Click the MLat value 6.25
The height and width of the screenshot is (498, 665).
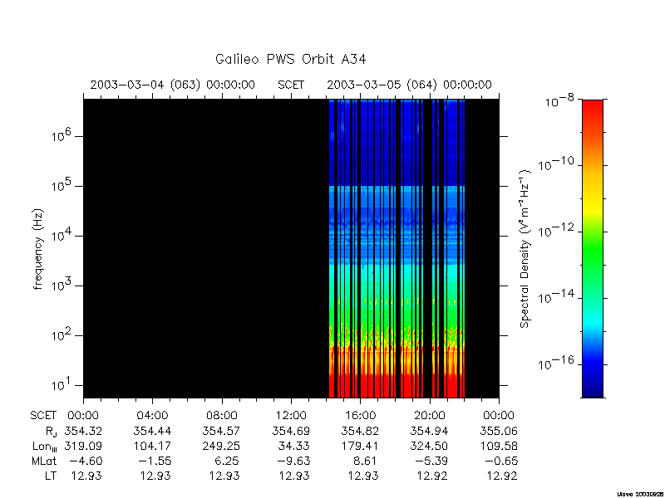[x=226, y=461]
